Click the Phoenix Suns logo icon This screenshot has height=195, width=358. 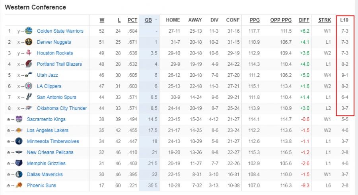tap(19, 185)
